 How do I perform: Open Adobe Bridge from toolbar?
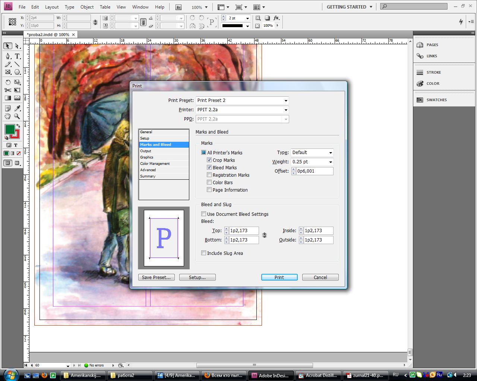(x=179, y=7)
